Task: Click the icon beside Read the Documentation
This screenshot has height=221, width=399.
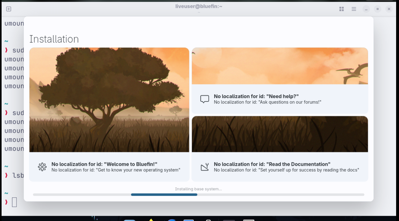Action: coord(205,167)
